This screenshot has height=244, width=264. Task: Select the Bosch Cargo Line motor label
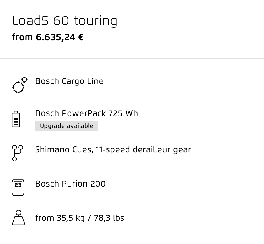pyautogui.click(x=69, y=81)
